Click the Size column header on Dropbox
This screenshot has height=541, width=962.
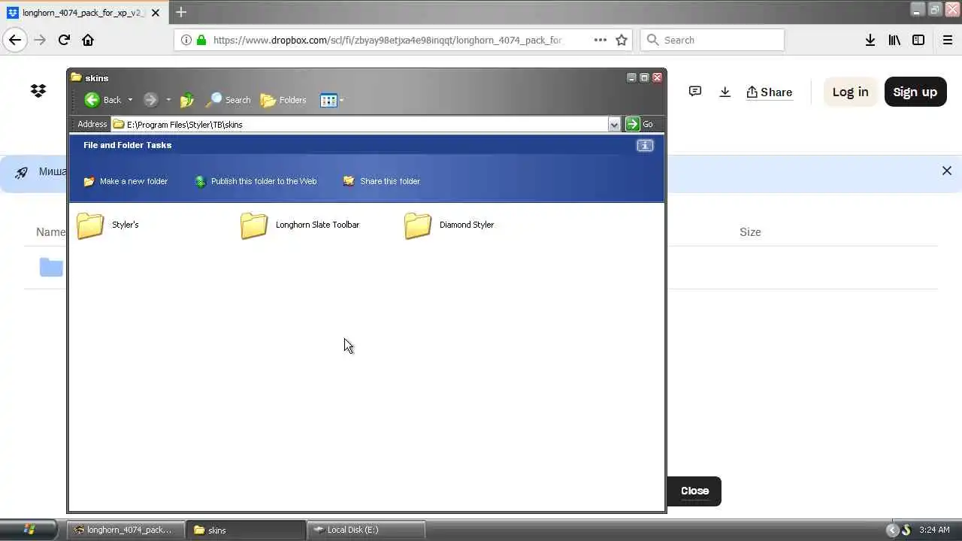tap(750, 232)
